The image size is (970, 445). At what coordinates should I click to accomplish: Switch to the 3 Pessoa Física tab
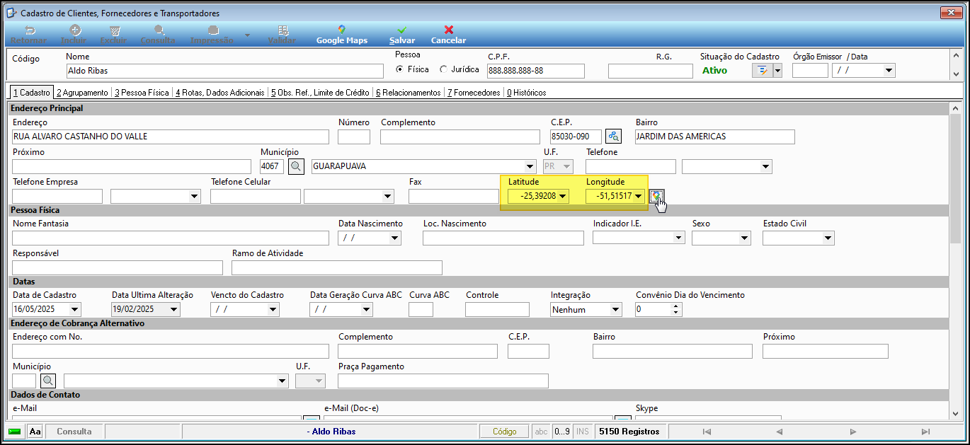(142, 93)
